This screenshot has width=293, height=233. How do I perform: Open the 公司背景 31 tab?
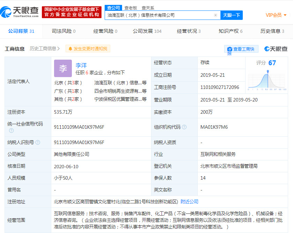(21, 31)
